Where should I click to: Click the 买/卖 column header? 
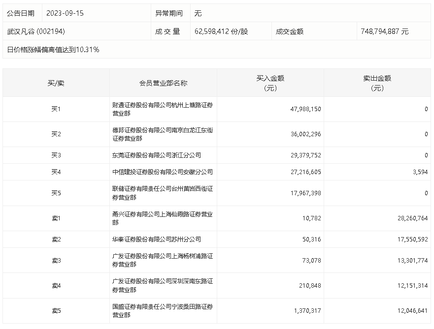coord(56,83)
